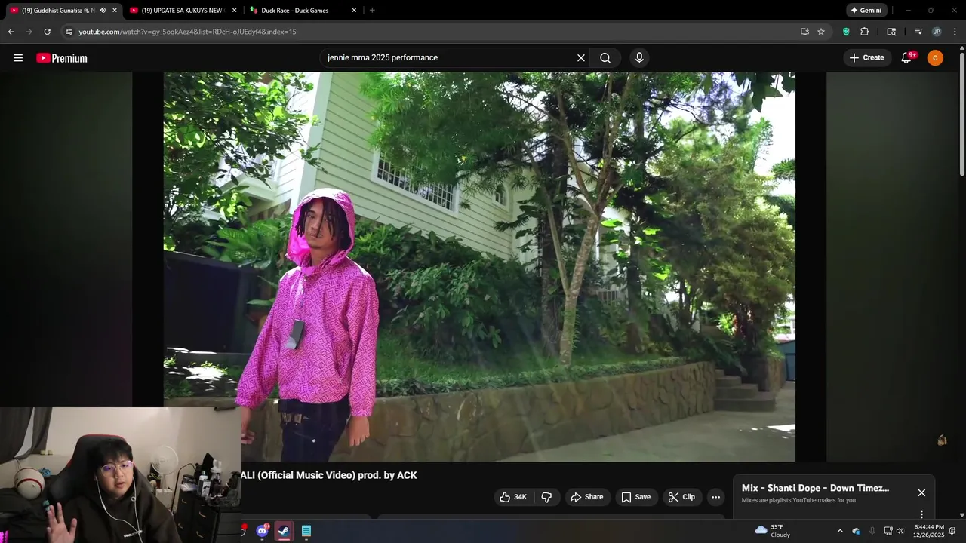Open the tab search side panel icon

[891, 32]
